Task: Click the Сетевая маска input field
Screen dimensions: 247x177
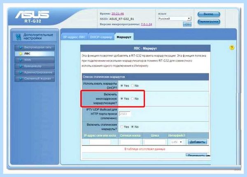Action: pyautogui.click(x=130, y=142)
